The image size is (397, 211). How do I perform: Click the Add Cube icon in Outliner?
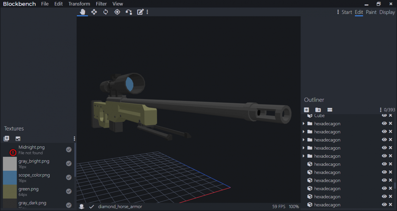(306, 110)
